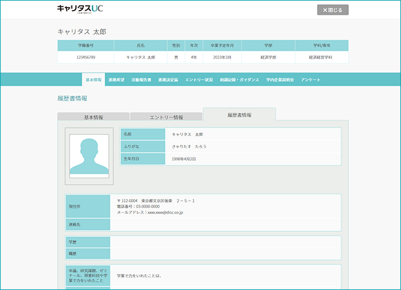Click the 現住所 row label
Viewport: 401px width, 290px height.
[x=88, y=206]
